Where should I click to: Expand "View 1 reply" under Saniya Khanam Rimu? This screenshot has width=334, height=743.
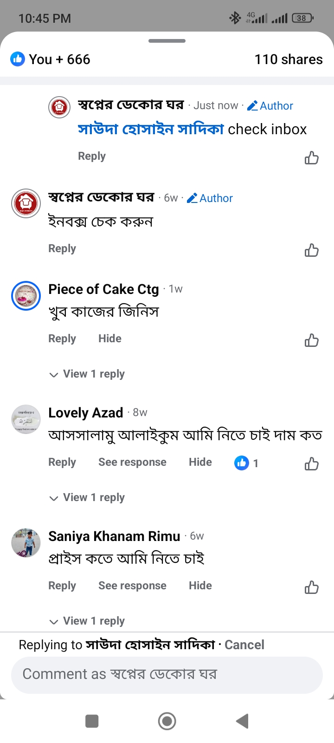point(87,621)
